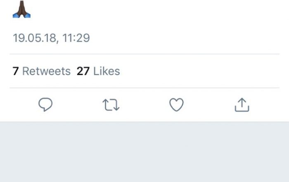Retweet using the two-arrows icon
The width and height of the screenshot is (289, 182).
pyautogui.click(x=111, y=105)
